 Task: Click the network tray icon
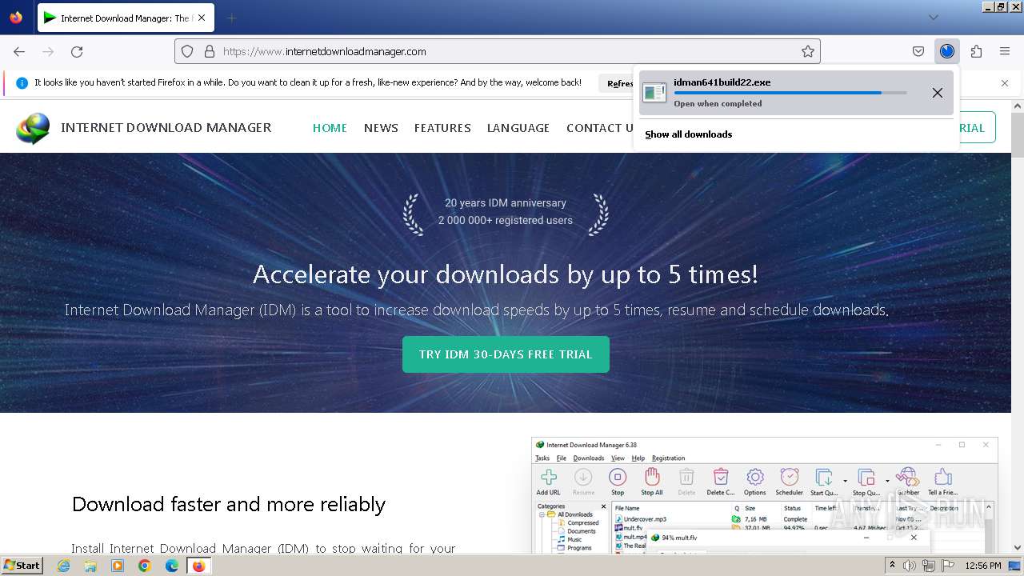929,566
